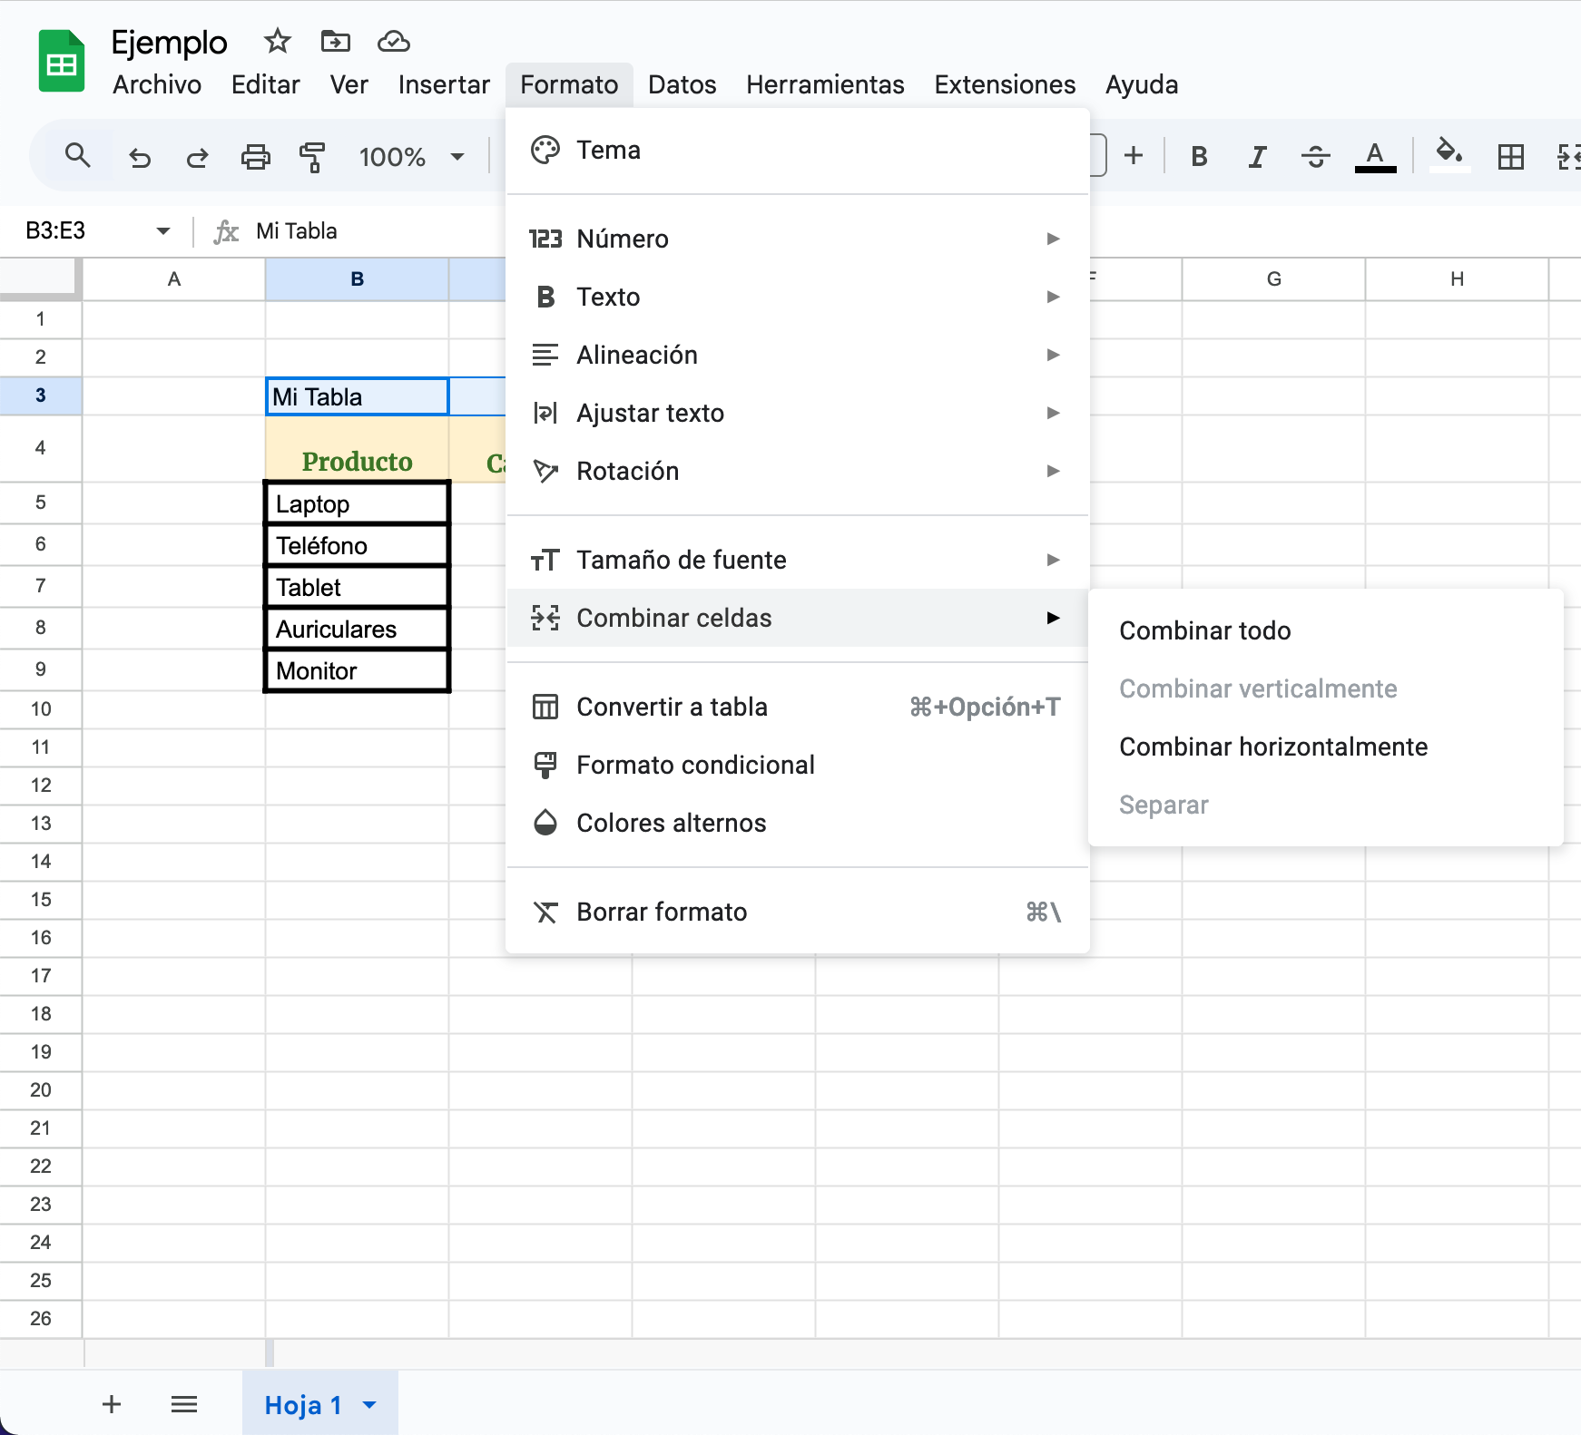Toggle strikethrough formatting in toolbar

(1315, 157)
